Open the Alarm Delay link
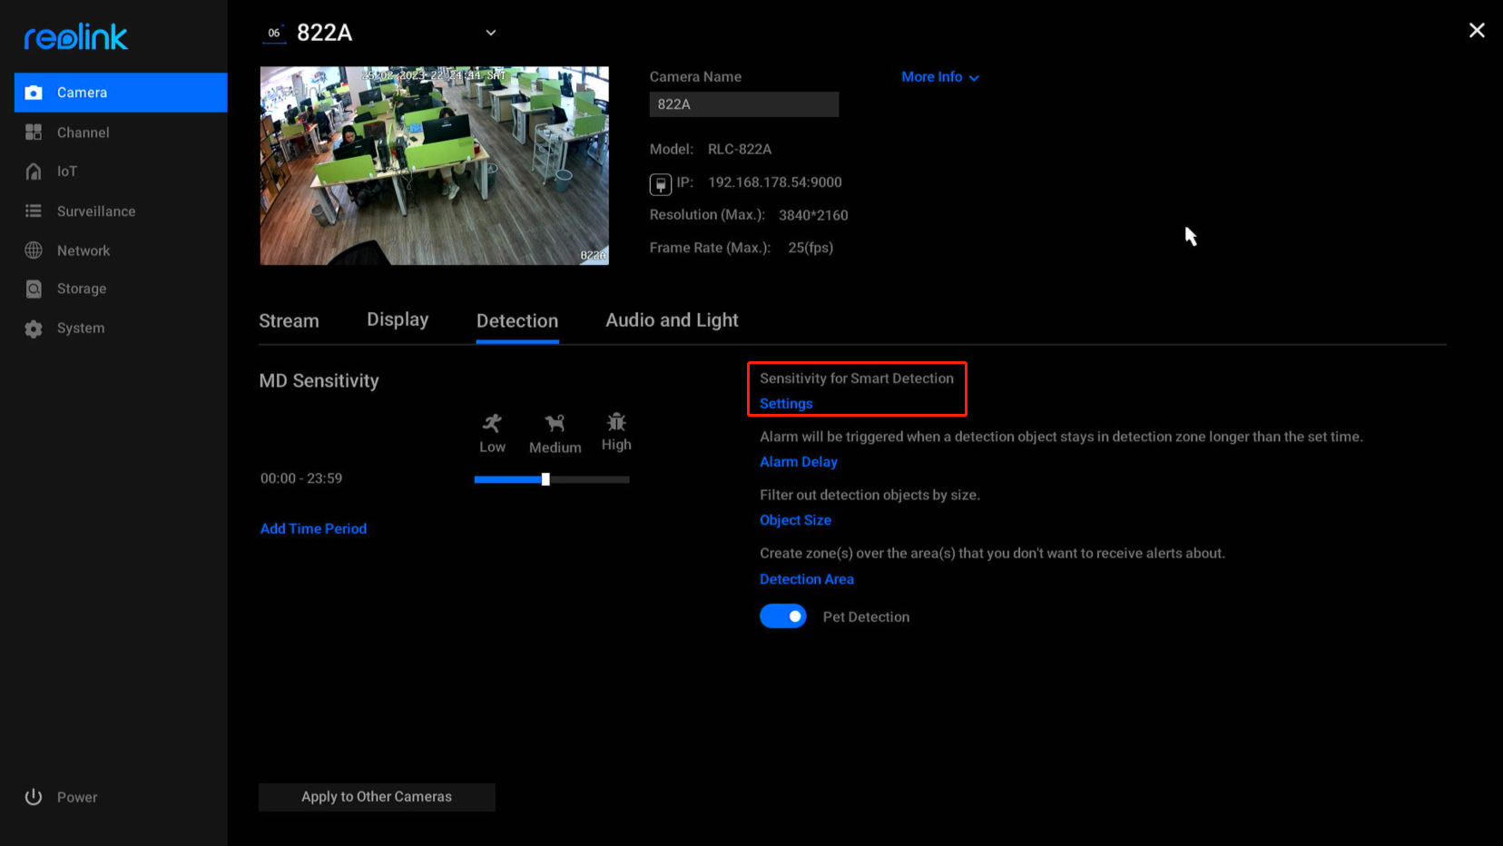1503x846 pixels. [x=799, y=462]
